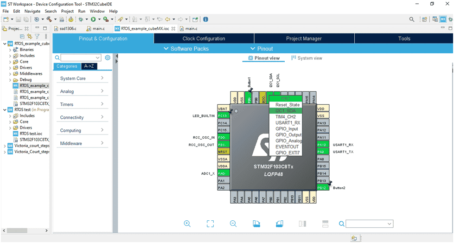Screen dimensions: 454x243
Task: Open the pin search combo box dropdown
Action: point(390,224)
